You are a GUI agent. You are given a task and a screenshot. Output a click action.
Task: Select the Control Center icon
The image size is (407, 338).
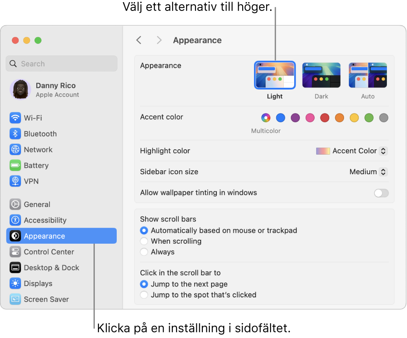click(x=15, y=252)
